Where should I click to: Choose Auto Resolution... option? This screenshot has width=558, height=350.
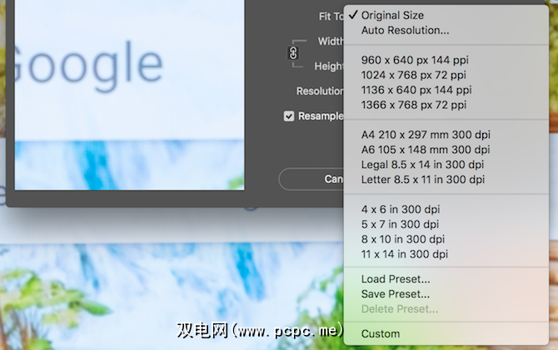pos(446,30)
